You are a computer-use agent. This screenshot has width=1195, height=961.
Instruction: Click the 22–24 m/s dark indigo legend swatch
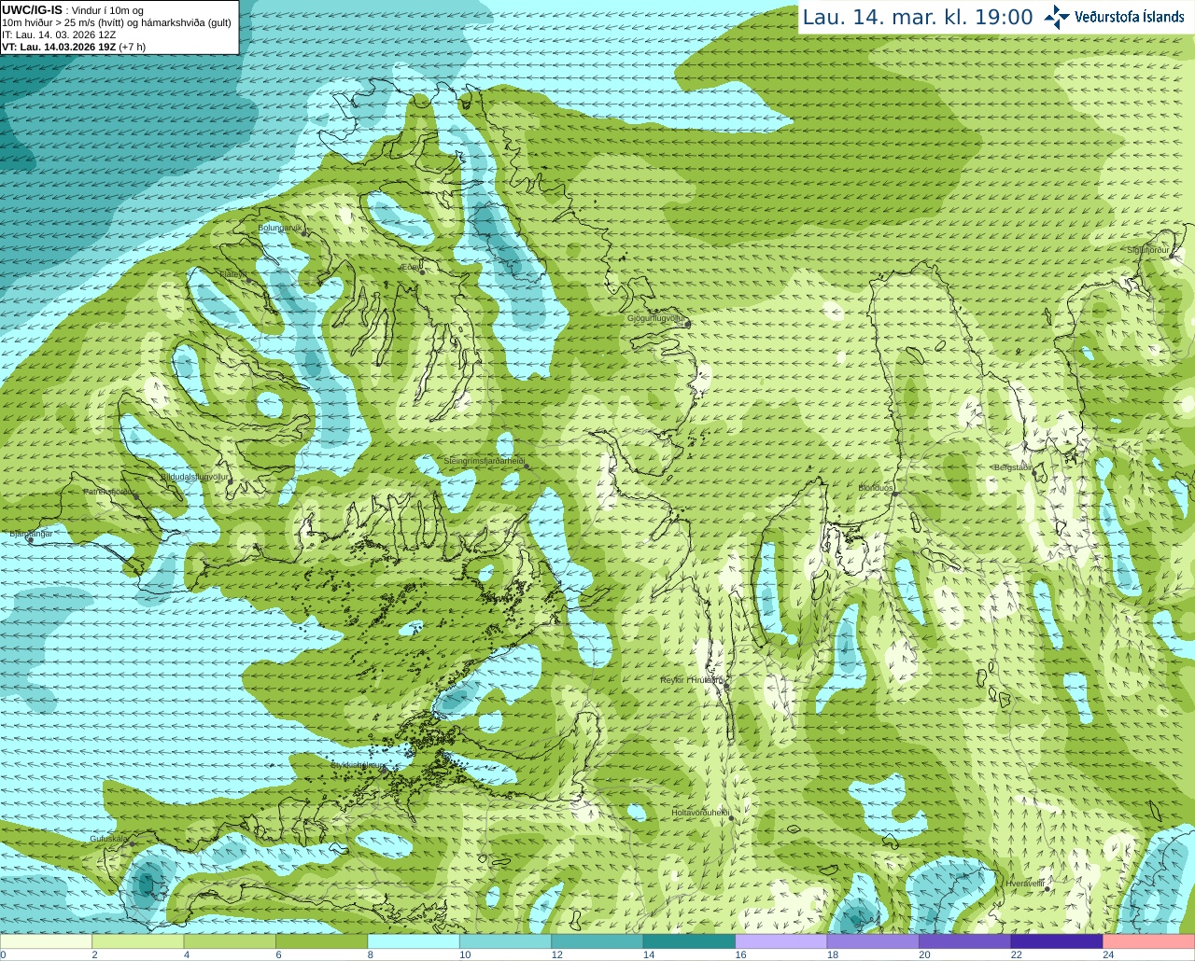tap(1057, 941)
